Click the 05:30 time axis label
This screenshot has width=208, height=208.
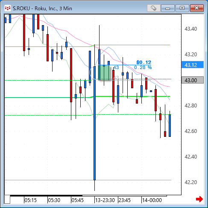click(x=54, y=200)
